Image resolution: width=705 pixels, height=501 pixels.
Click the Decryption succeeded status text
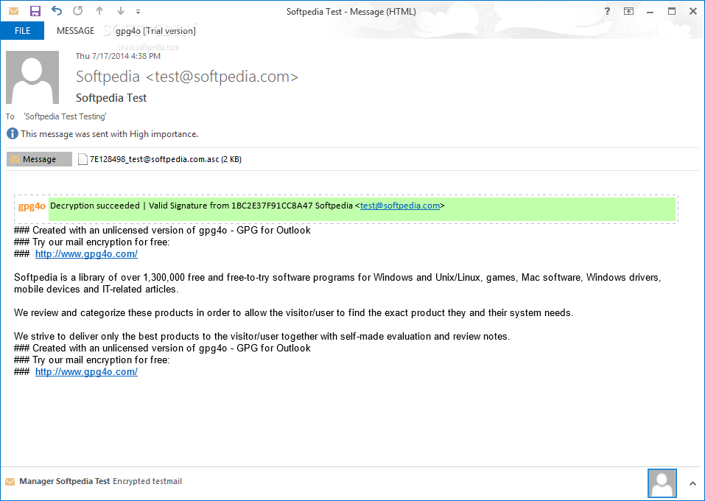point(95,206)
